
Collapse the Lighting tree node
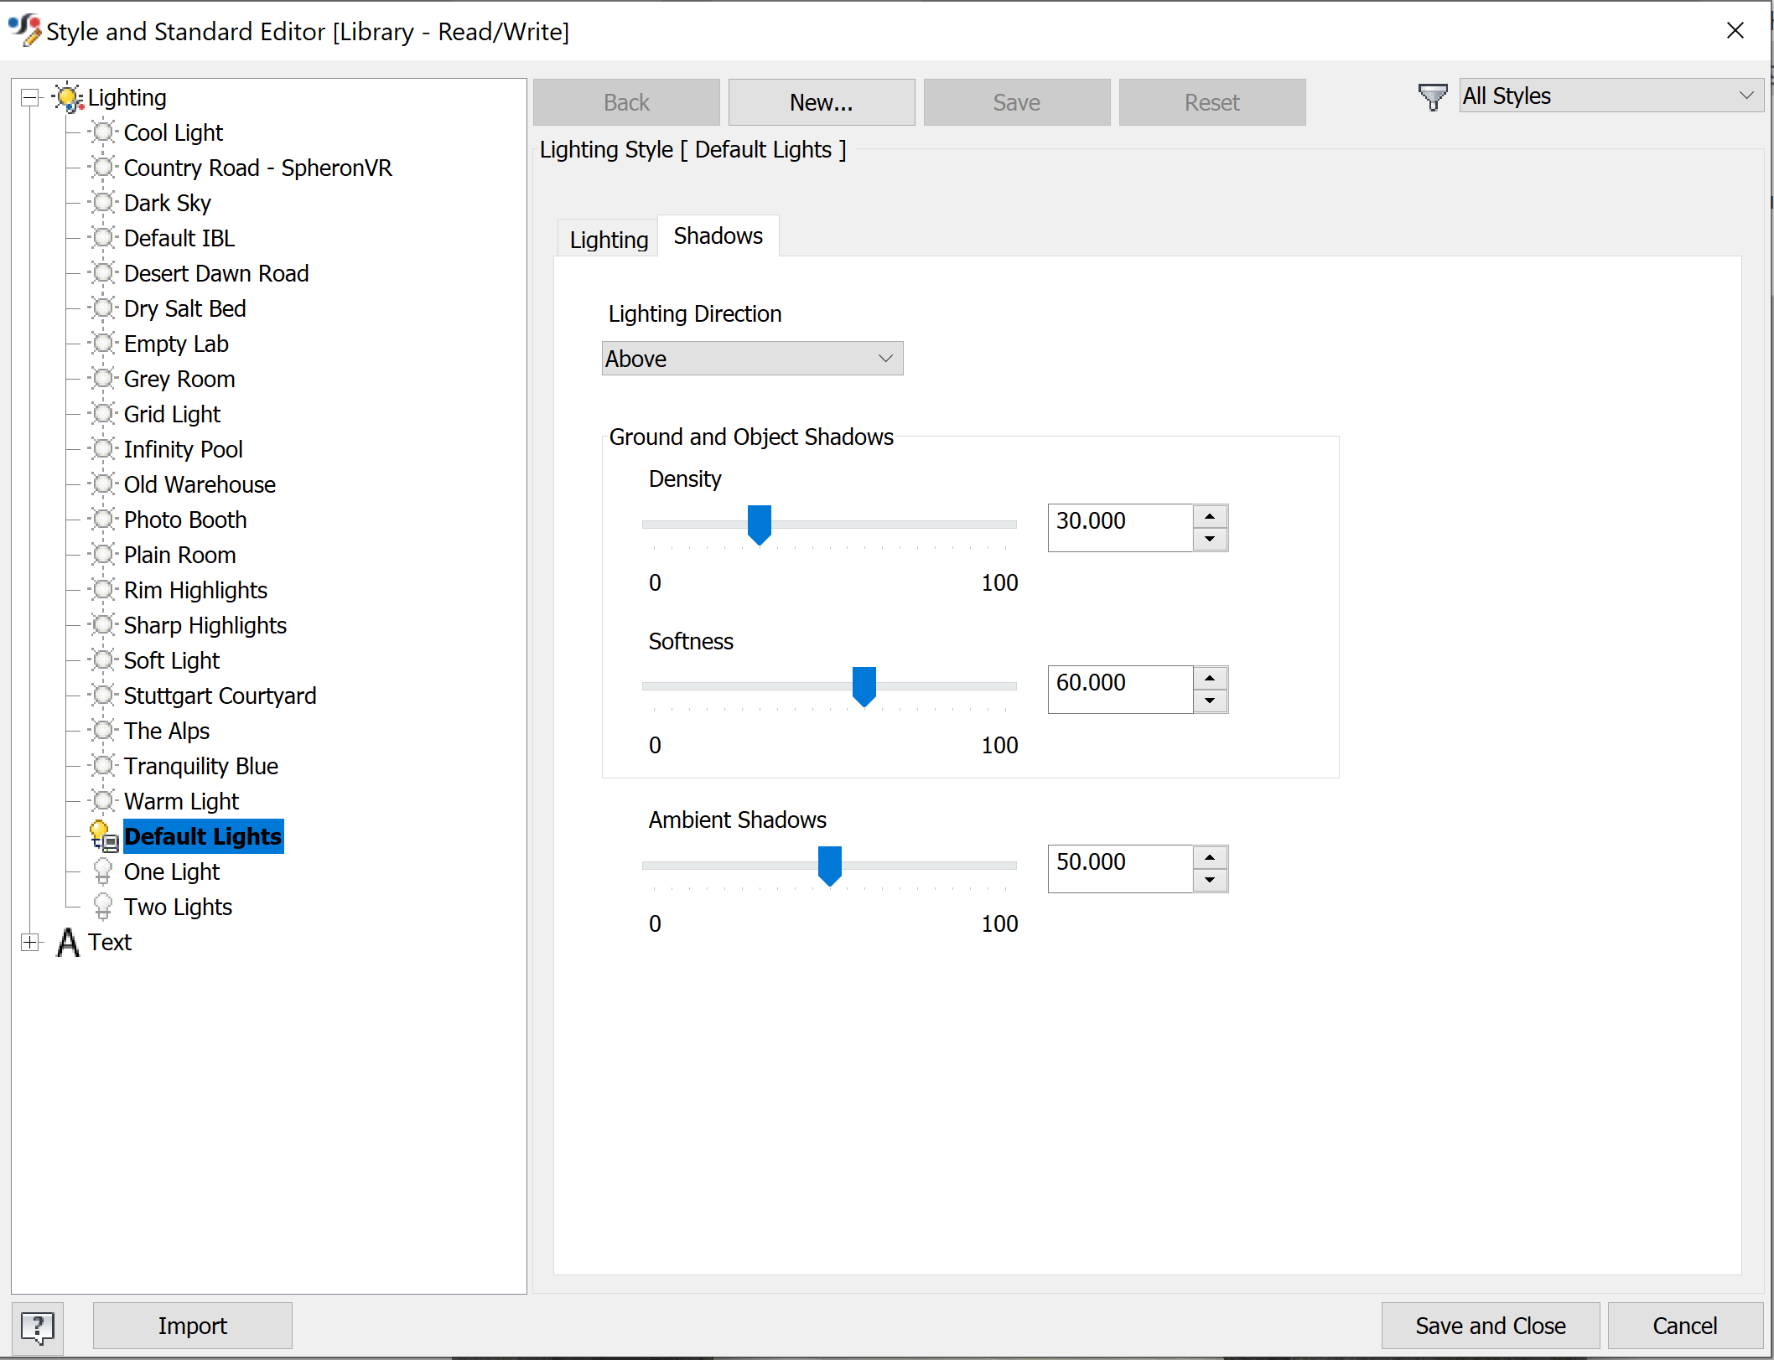(x=31, y=98)
